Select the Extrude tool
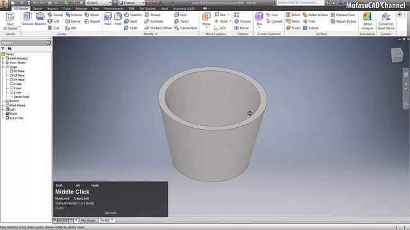The height and width of the screenshot is (230, 410). click(28, 19)
